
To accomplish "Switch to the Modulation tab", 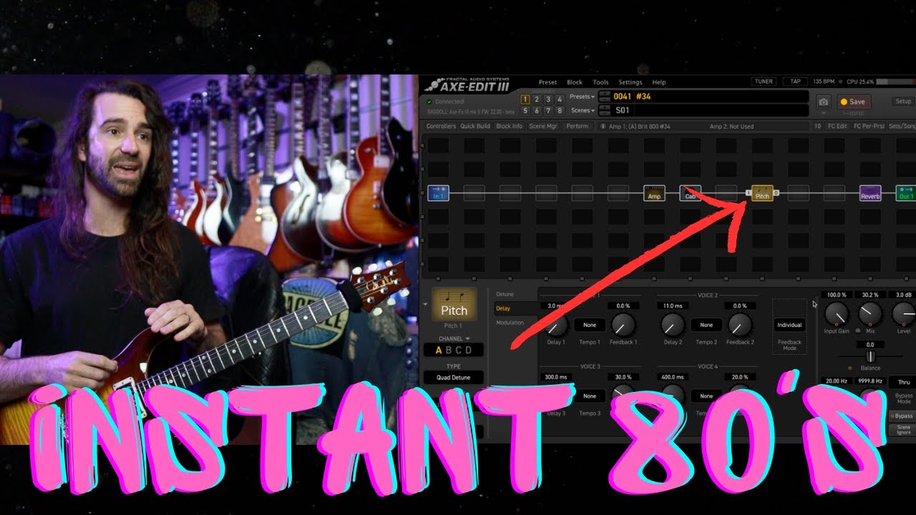I will 510,323.
